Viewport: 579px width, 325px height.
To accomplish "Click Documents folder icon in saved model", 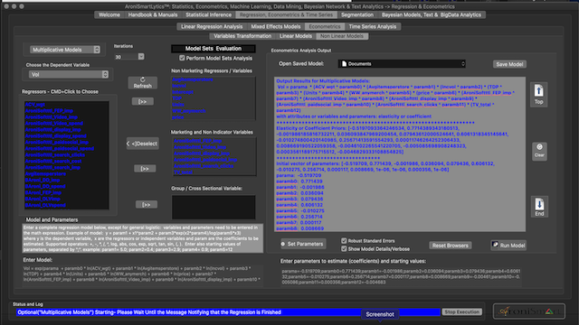I will pos(344,64).
